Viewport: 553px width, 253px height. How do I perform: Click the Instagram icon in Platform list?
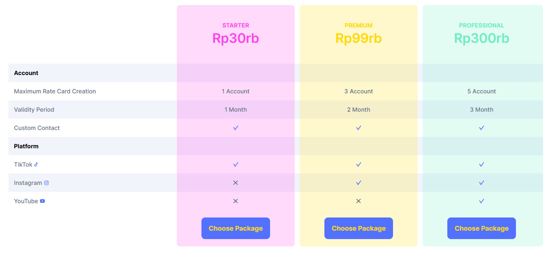pyautogui.click(x=46, y=183)
